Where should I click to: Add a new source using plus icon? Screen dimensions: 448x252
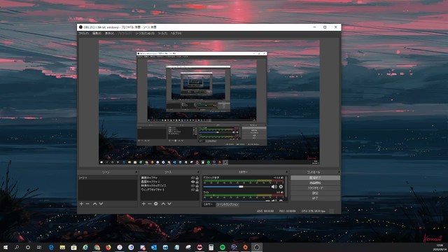143,204
